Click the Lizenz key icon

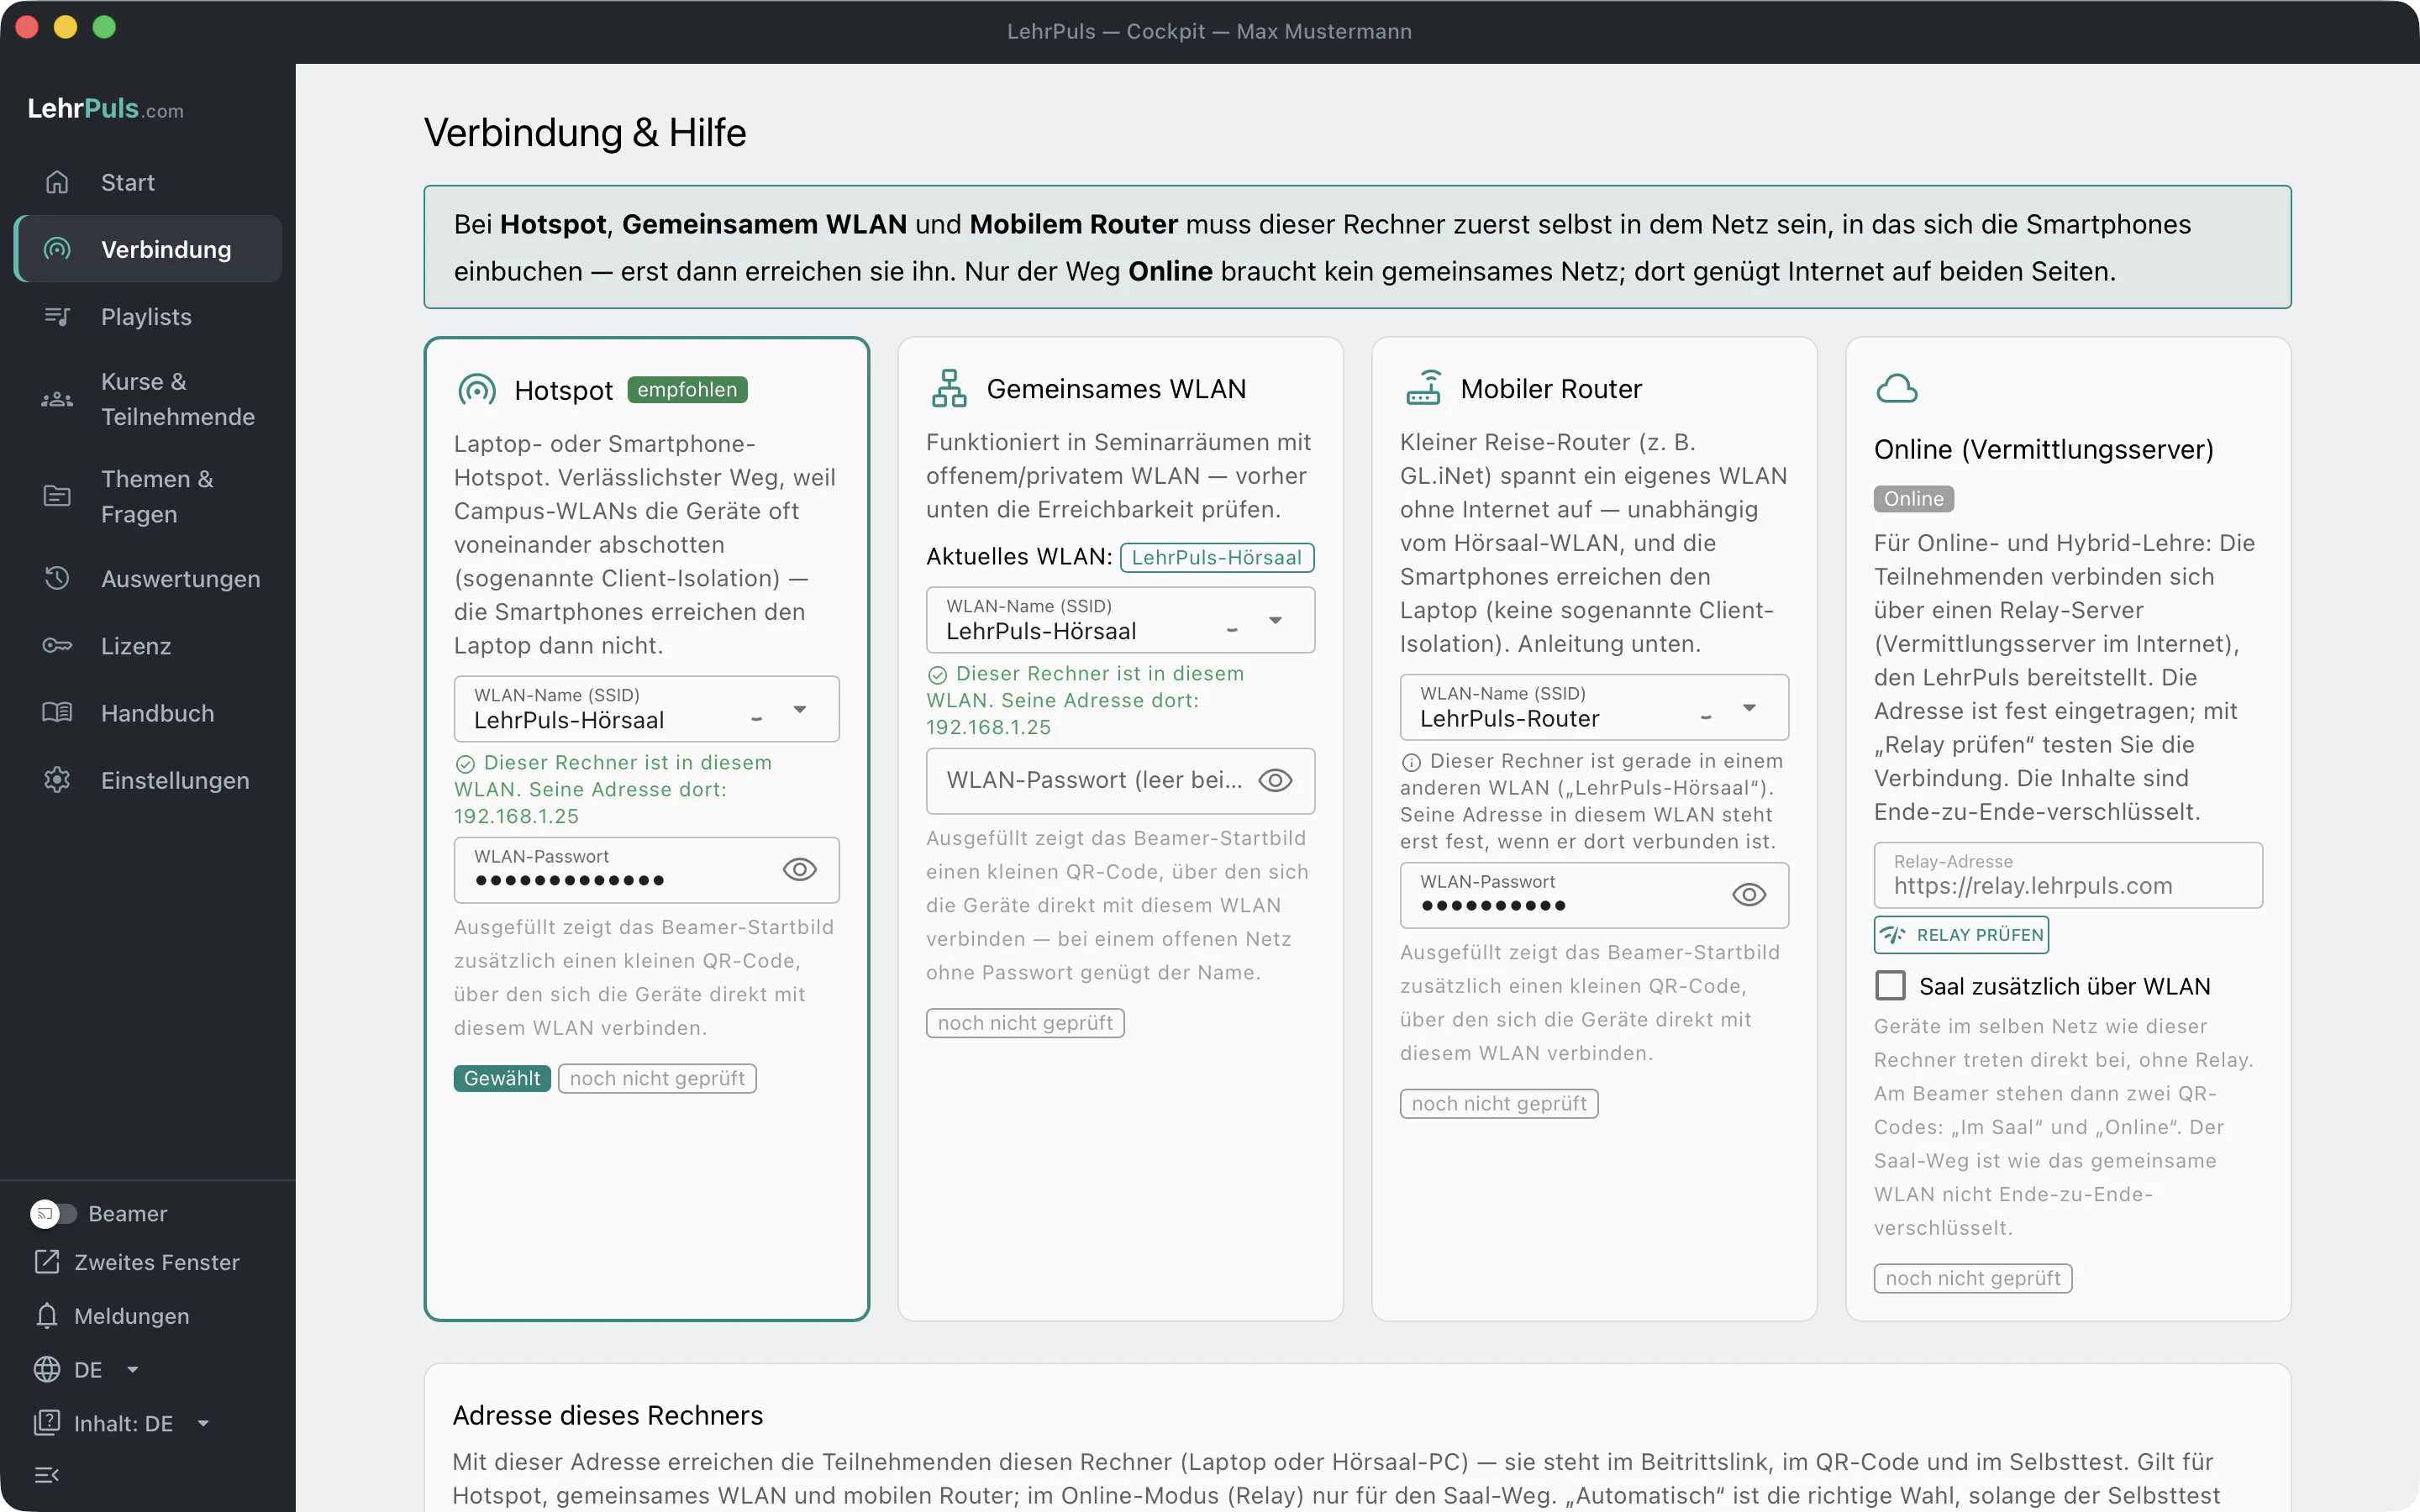coord(57,645)
